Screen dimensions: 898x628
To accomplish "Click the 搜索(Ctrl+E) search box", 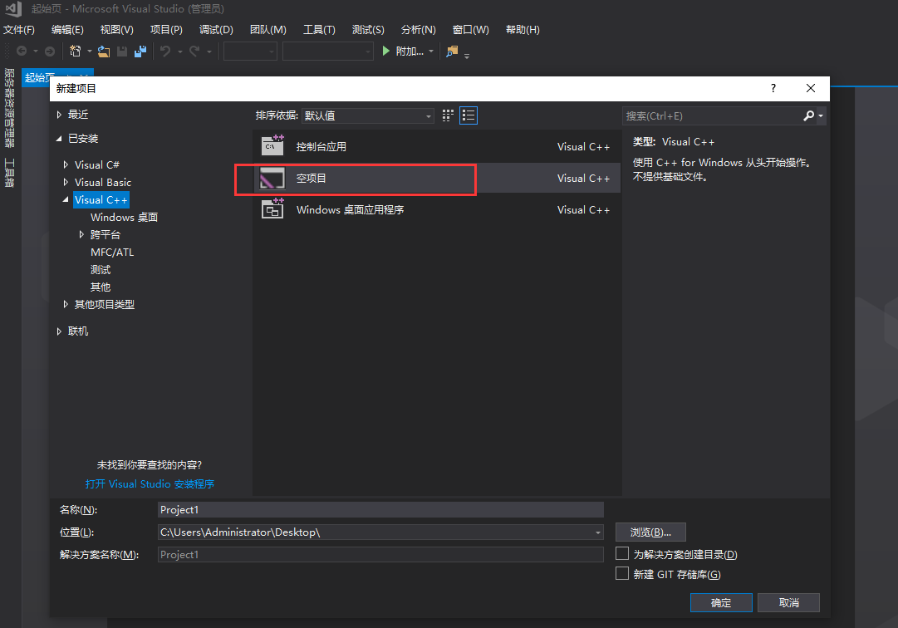I will 712,115.
